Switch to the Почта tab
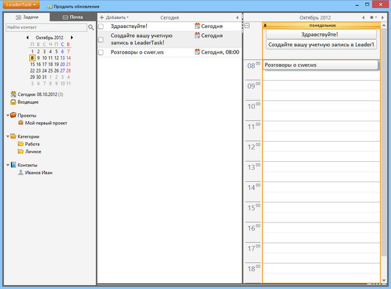 click(72, 16)
